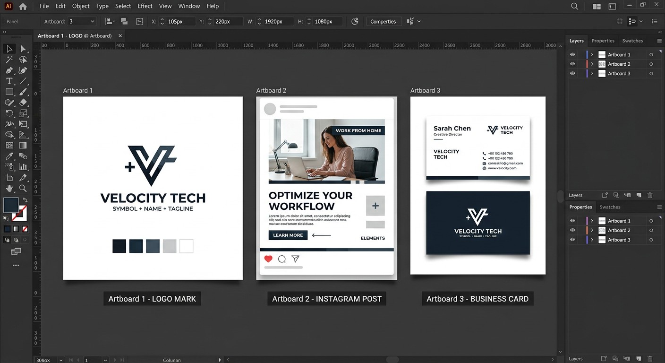Image resolution: width=665 pixels, height=363 pixels.
Task: Click the Artboard 2 - INSTAGRAM POST label
Action: [327, 299]
